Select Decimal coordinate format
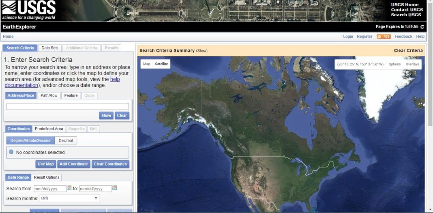433x213 pixels. click(x=66, y=140)
